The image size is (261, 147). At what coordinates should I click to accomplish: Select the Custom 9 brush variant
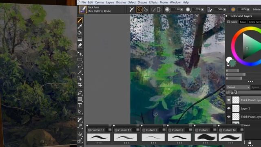point(153,137)
